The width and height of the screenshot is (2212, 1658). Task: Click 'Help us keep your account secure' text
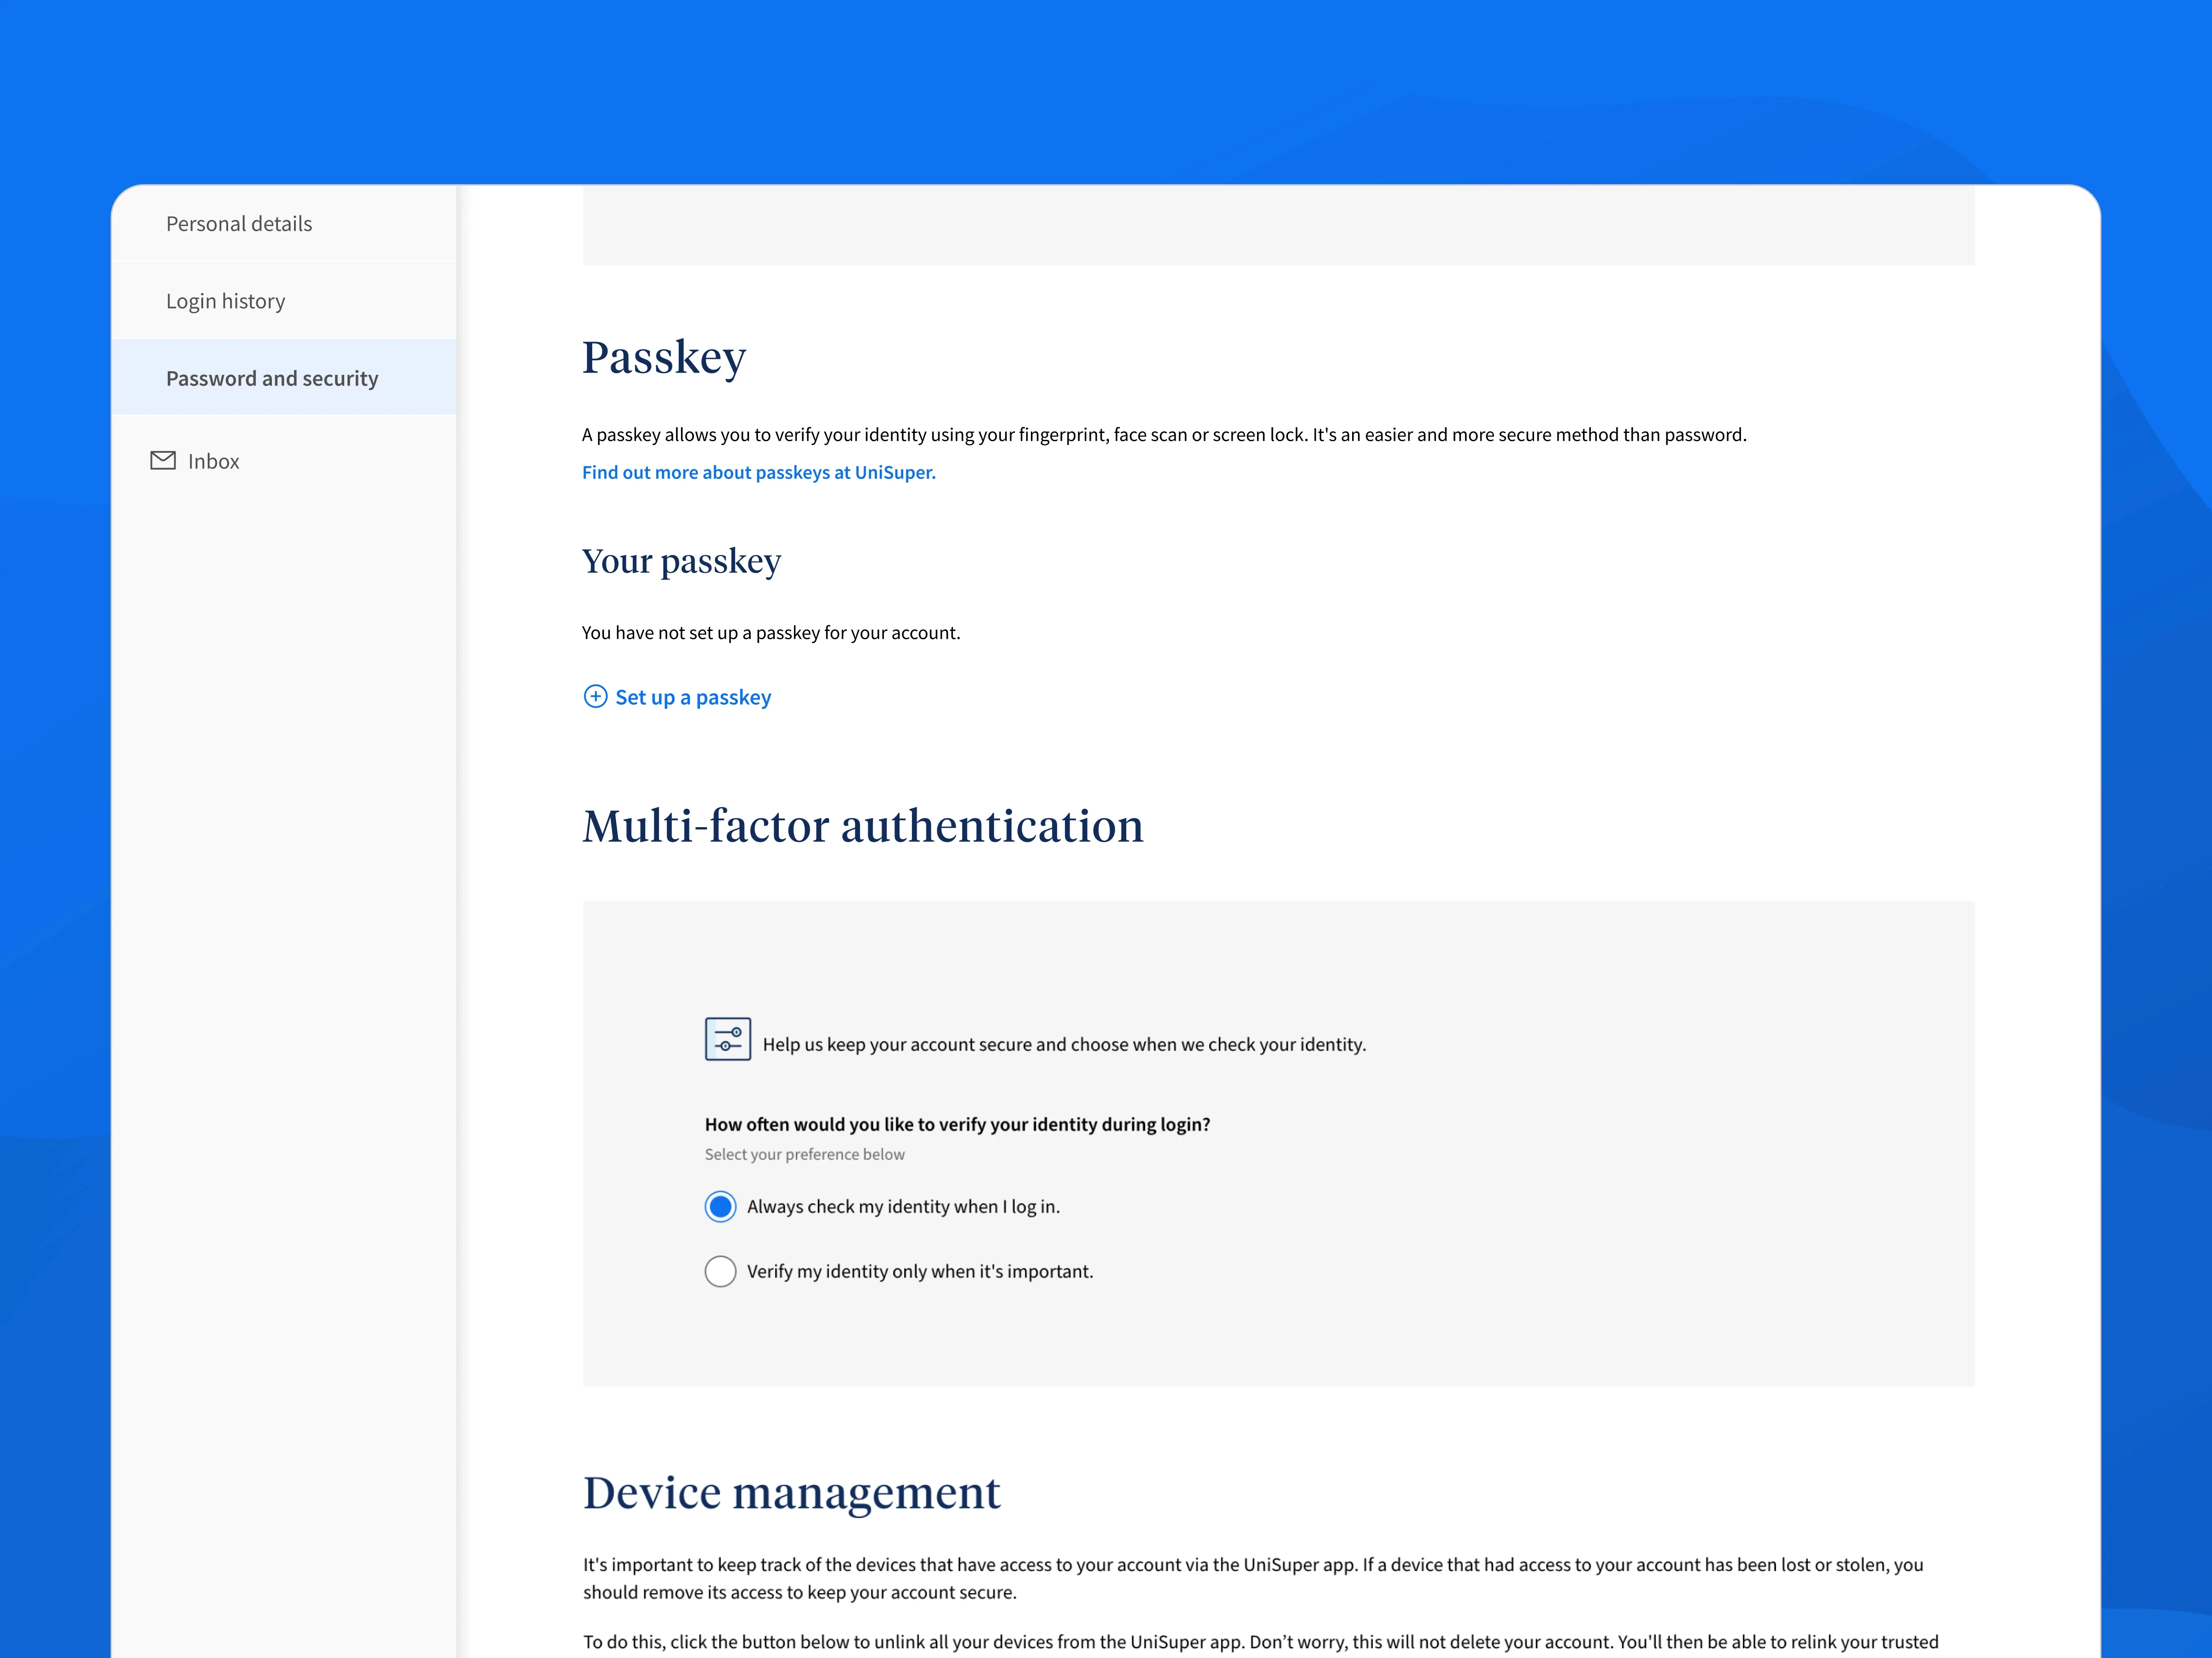coord(1064,1045)
